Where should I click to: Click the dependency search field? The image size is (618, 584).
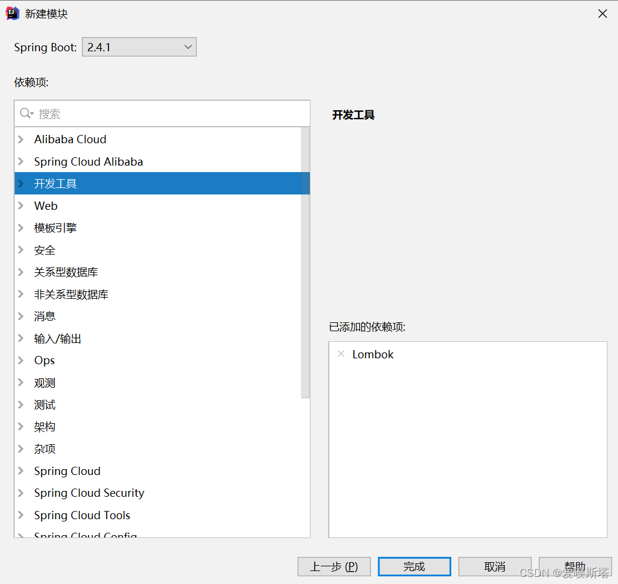pyautogui.click(x=162, y=114)
